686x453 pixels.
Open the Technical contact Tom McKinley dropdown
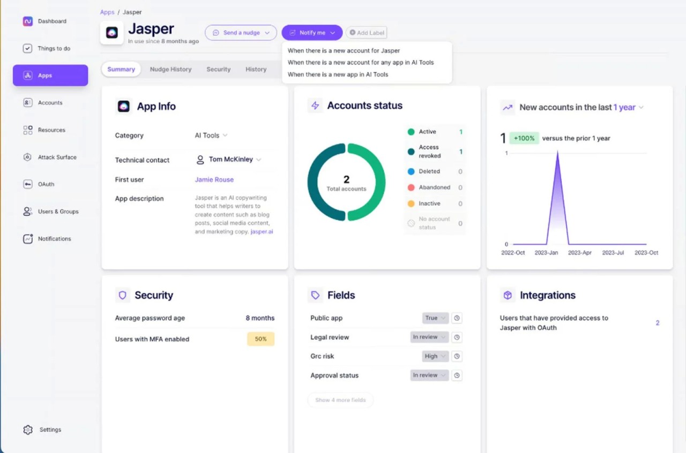click(230, 160)
